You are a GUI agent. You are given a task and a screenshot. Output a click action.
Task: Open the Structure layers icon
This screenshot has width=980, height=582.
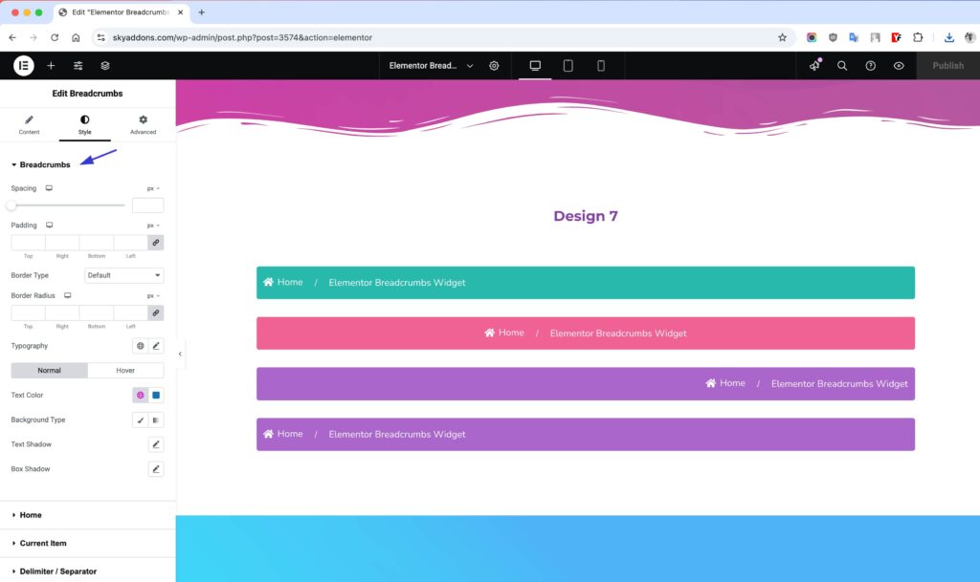pos(105,66)
